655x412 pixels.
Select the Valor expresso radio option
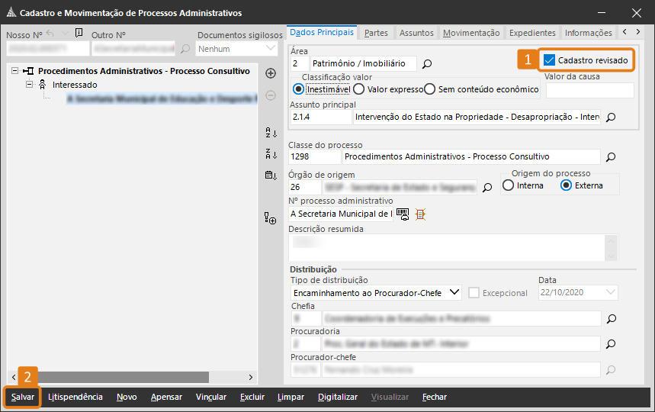coord(358,89)
